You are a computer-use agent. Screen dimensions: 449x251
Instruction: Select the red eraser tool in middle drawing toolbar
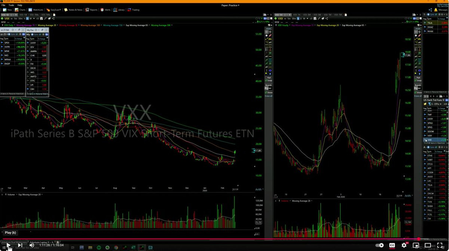pyautogui.click(x=270, y=35)
